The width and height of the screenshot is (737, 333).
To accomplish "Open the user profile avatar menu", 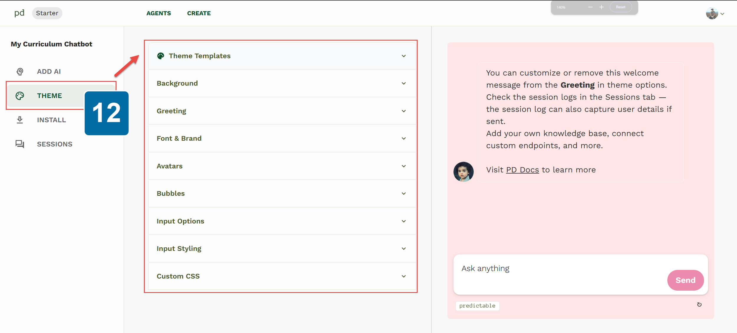I will 712,14.
